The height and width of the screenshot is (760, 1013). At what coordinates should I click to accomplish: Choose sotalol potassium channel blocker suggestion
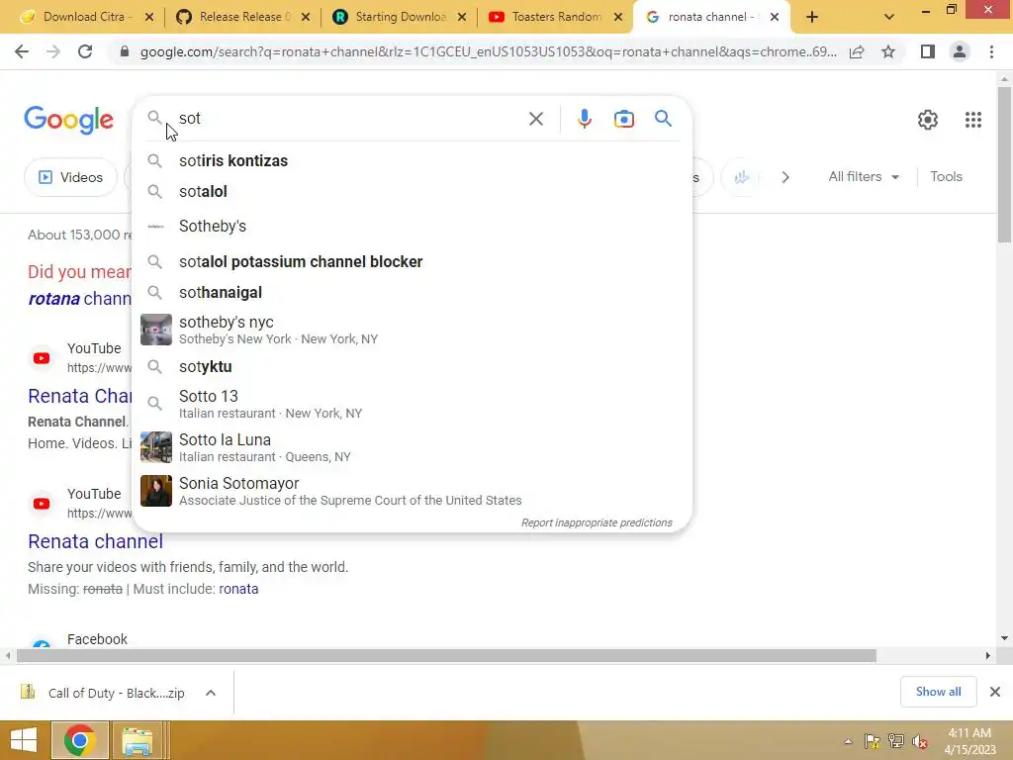tap(412, 261)
